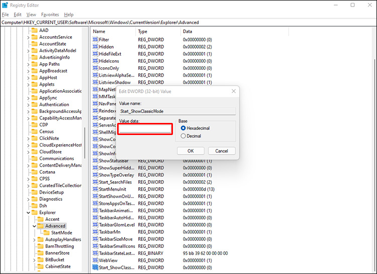Click the Type column header
This screenshot has width=377, height=274.
pos(158,32)
